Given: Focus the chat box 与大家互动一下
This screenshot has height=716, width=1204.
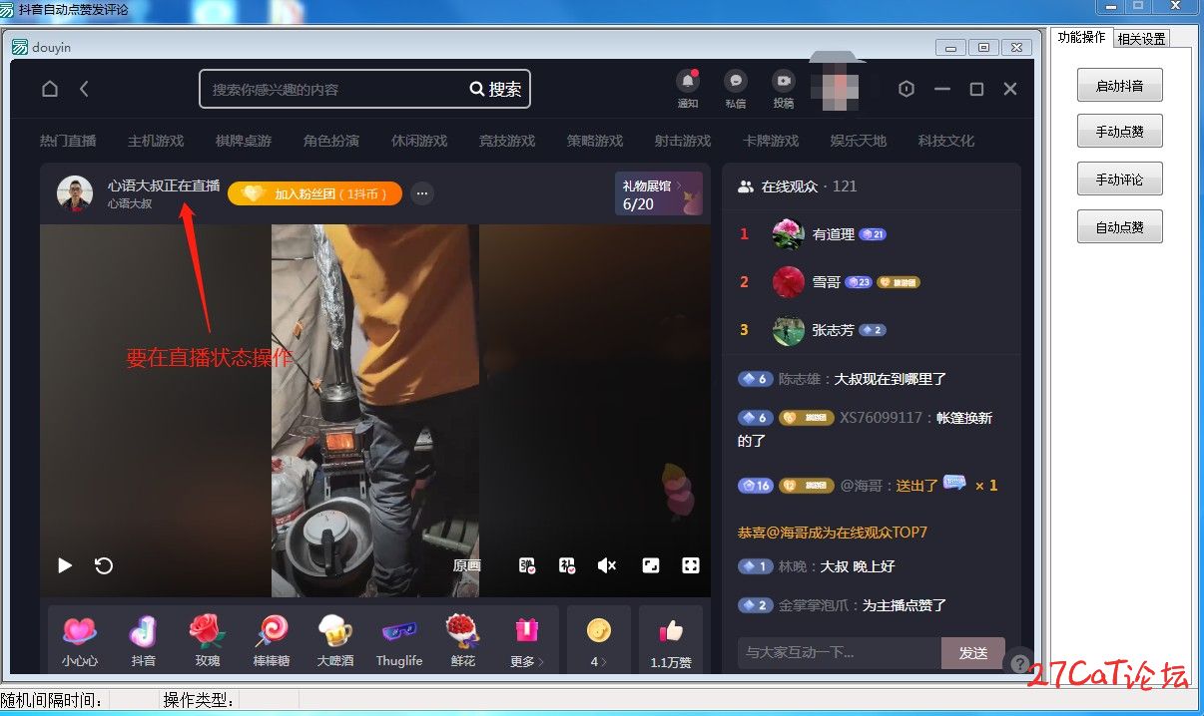Looking at the screenshot, I should 840,653.
